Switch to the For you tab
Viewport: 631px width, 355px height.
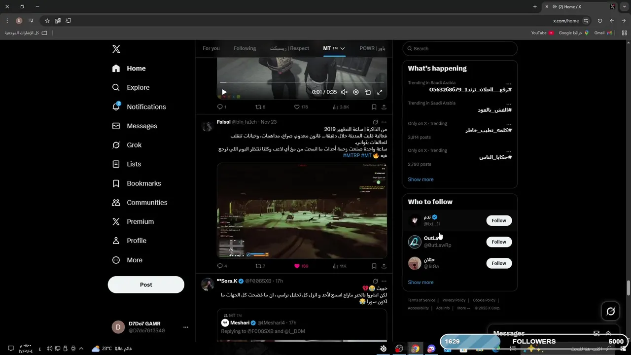tap(211, 48)
